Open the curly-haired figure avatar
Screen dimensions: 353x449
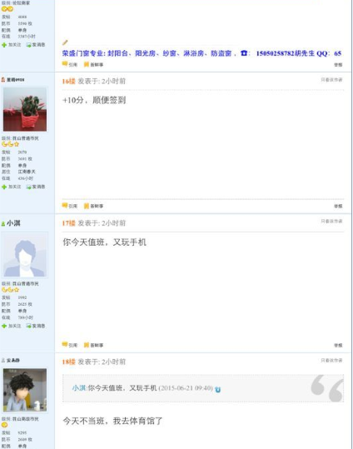coord(25,390)
